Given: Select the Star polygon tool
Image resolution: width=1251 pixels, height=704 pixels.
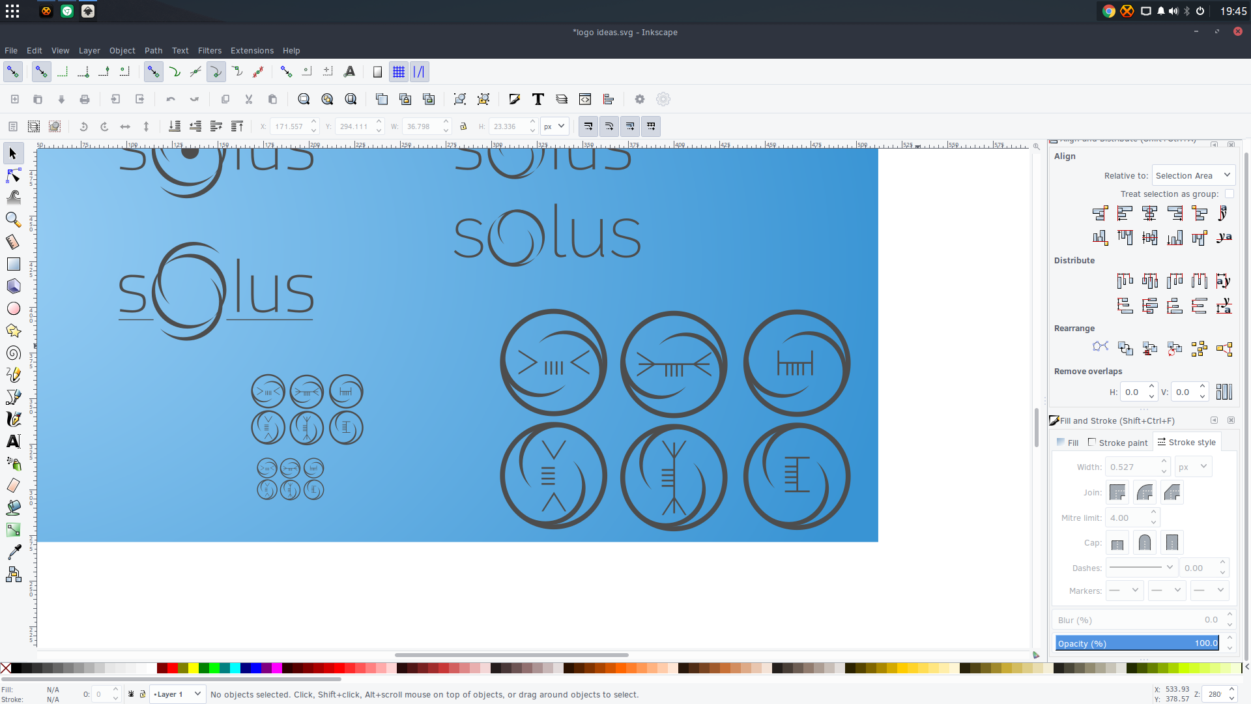Looking at the screenshot, I should 13,330.
